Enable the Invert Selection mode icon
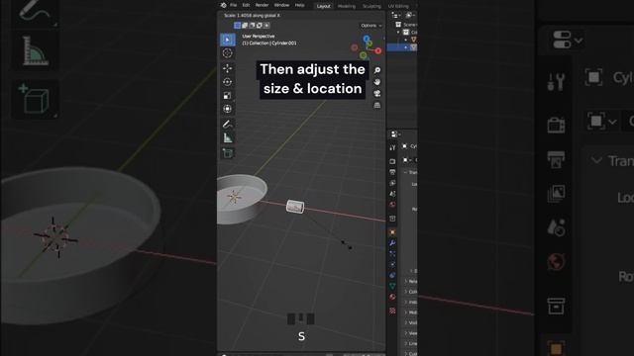634x356 pixels. pyautogui.click(x=260, y=26)
